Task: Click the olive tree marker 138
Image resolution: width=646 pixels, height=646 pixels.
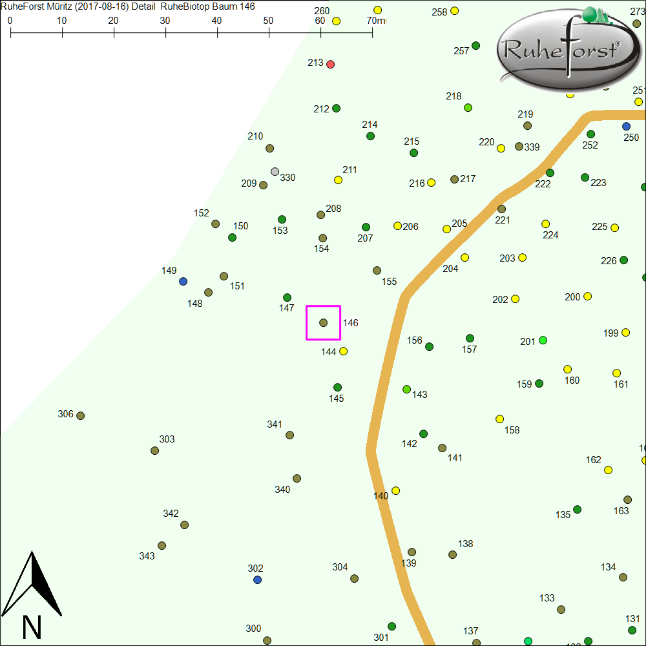Action: (453, 554)
